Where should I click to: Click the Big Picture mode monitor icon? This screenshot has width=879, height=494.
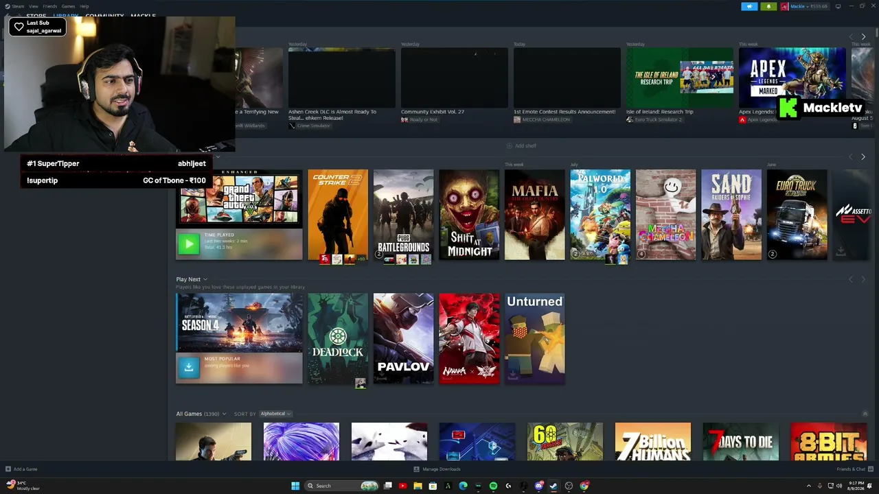[x=838, y=7]
